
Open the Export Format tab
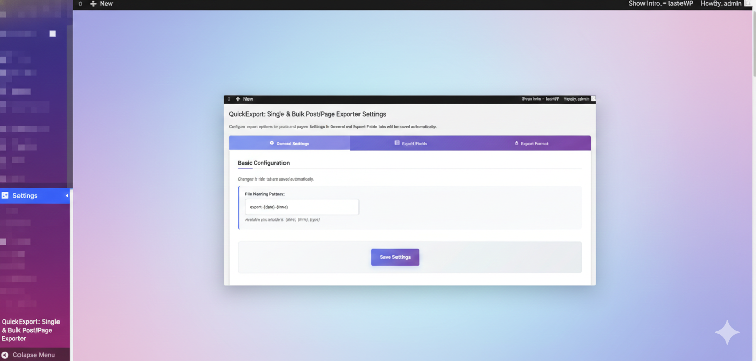pos(531,143)
